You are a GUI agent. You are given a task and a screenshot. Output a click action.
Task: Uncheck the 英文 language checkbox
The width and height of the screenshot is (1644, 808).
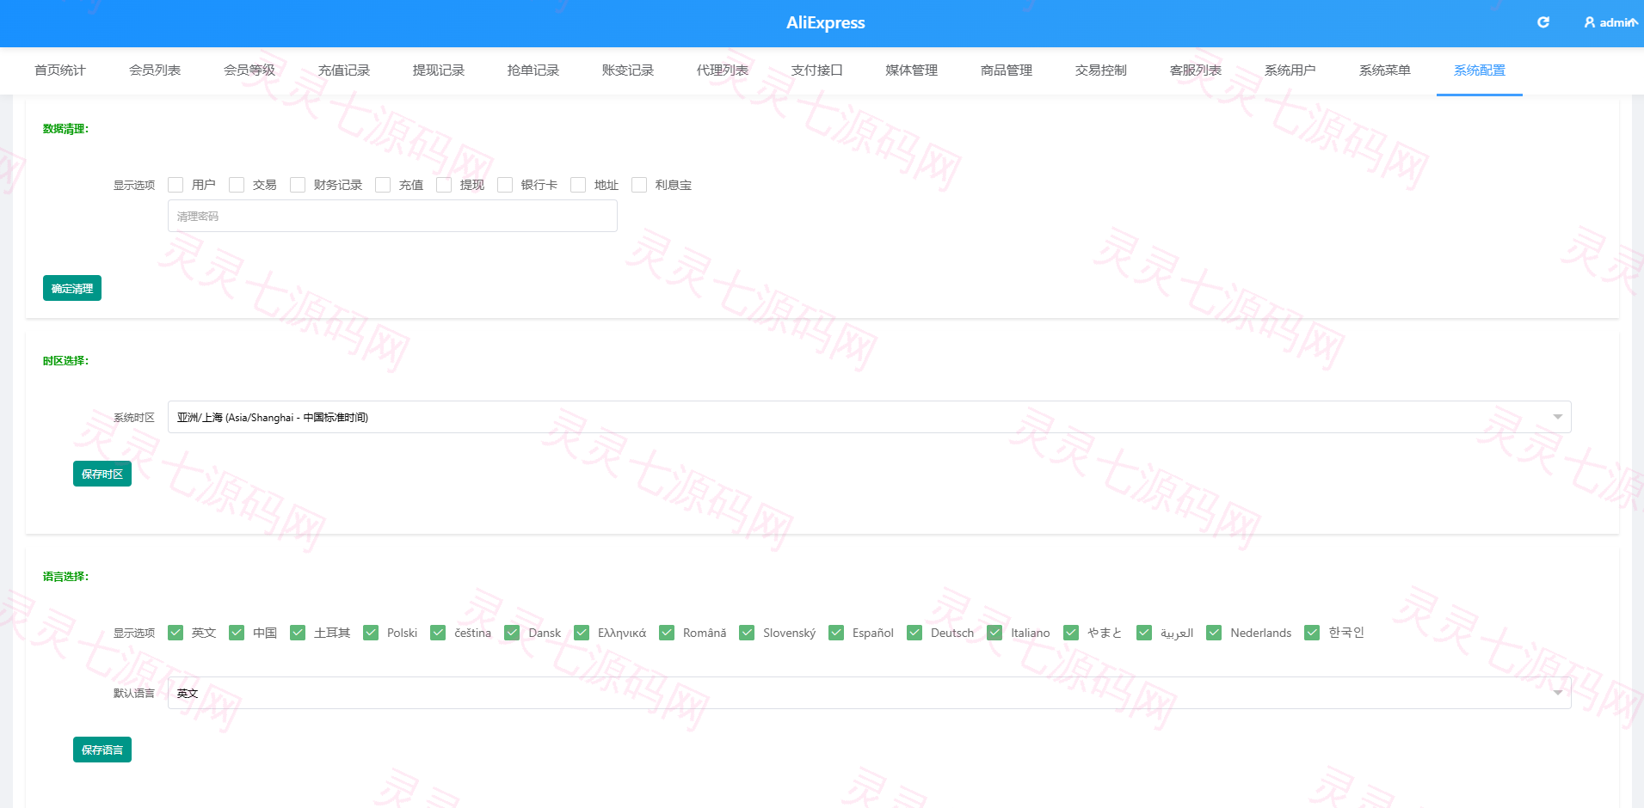click(175, 633)
